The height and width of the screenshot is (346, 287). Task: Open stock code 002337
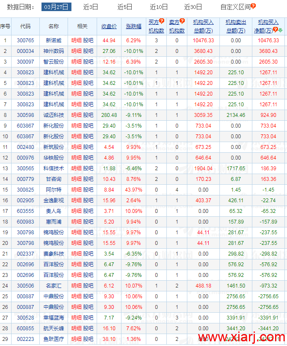(x=25, y=254)
